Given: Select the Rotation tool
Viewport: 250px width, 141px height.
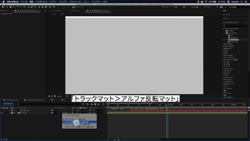Looking at the screenshot, I should click(x=18, y=7).
